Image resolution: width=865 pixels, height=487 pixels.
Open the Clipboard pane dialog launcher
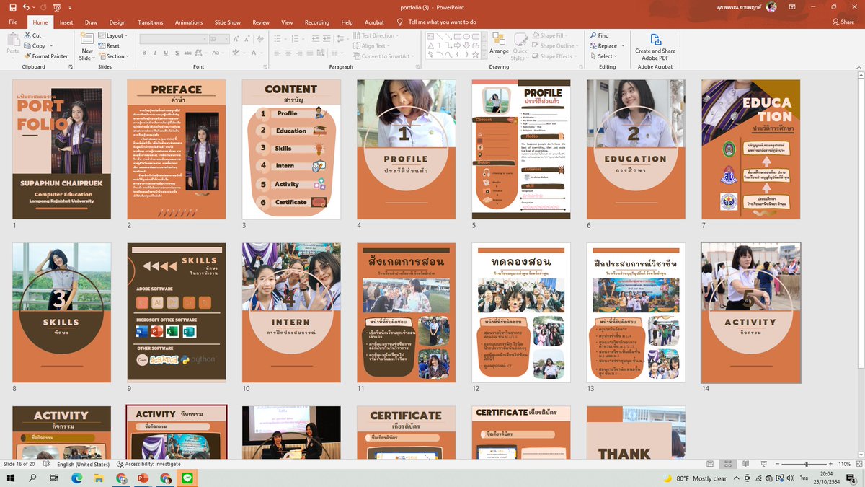click(x=71, y=67)
